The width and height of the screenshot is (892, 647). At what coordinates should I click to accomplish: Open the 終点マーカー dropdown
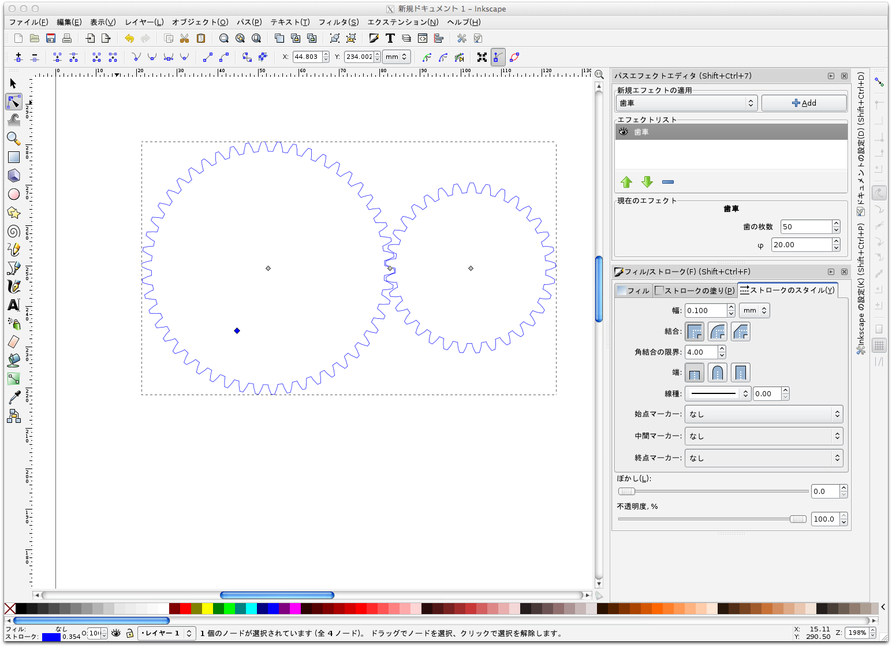click(764, 458)
